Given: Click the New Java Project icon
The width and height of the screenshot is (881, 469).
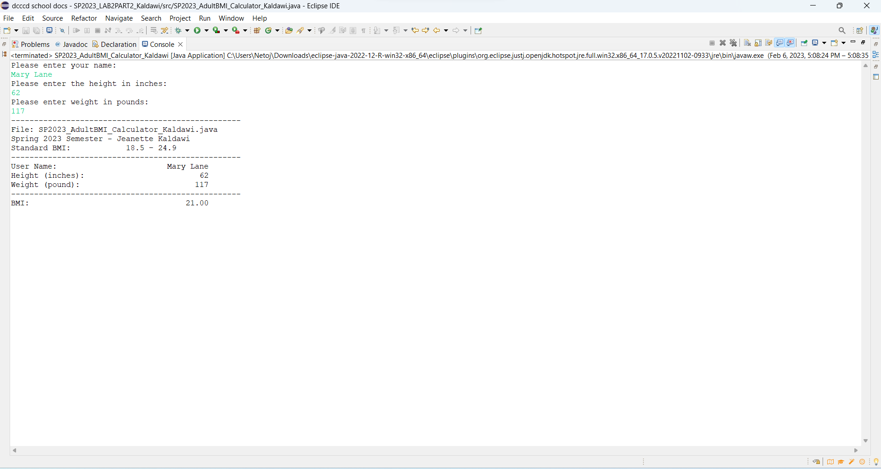Looking at the screenshot, I should pyautogui.click(x=257, y=30).
